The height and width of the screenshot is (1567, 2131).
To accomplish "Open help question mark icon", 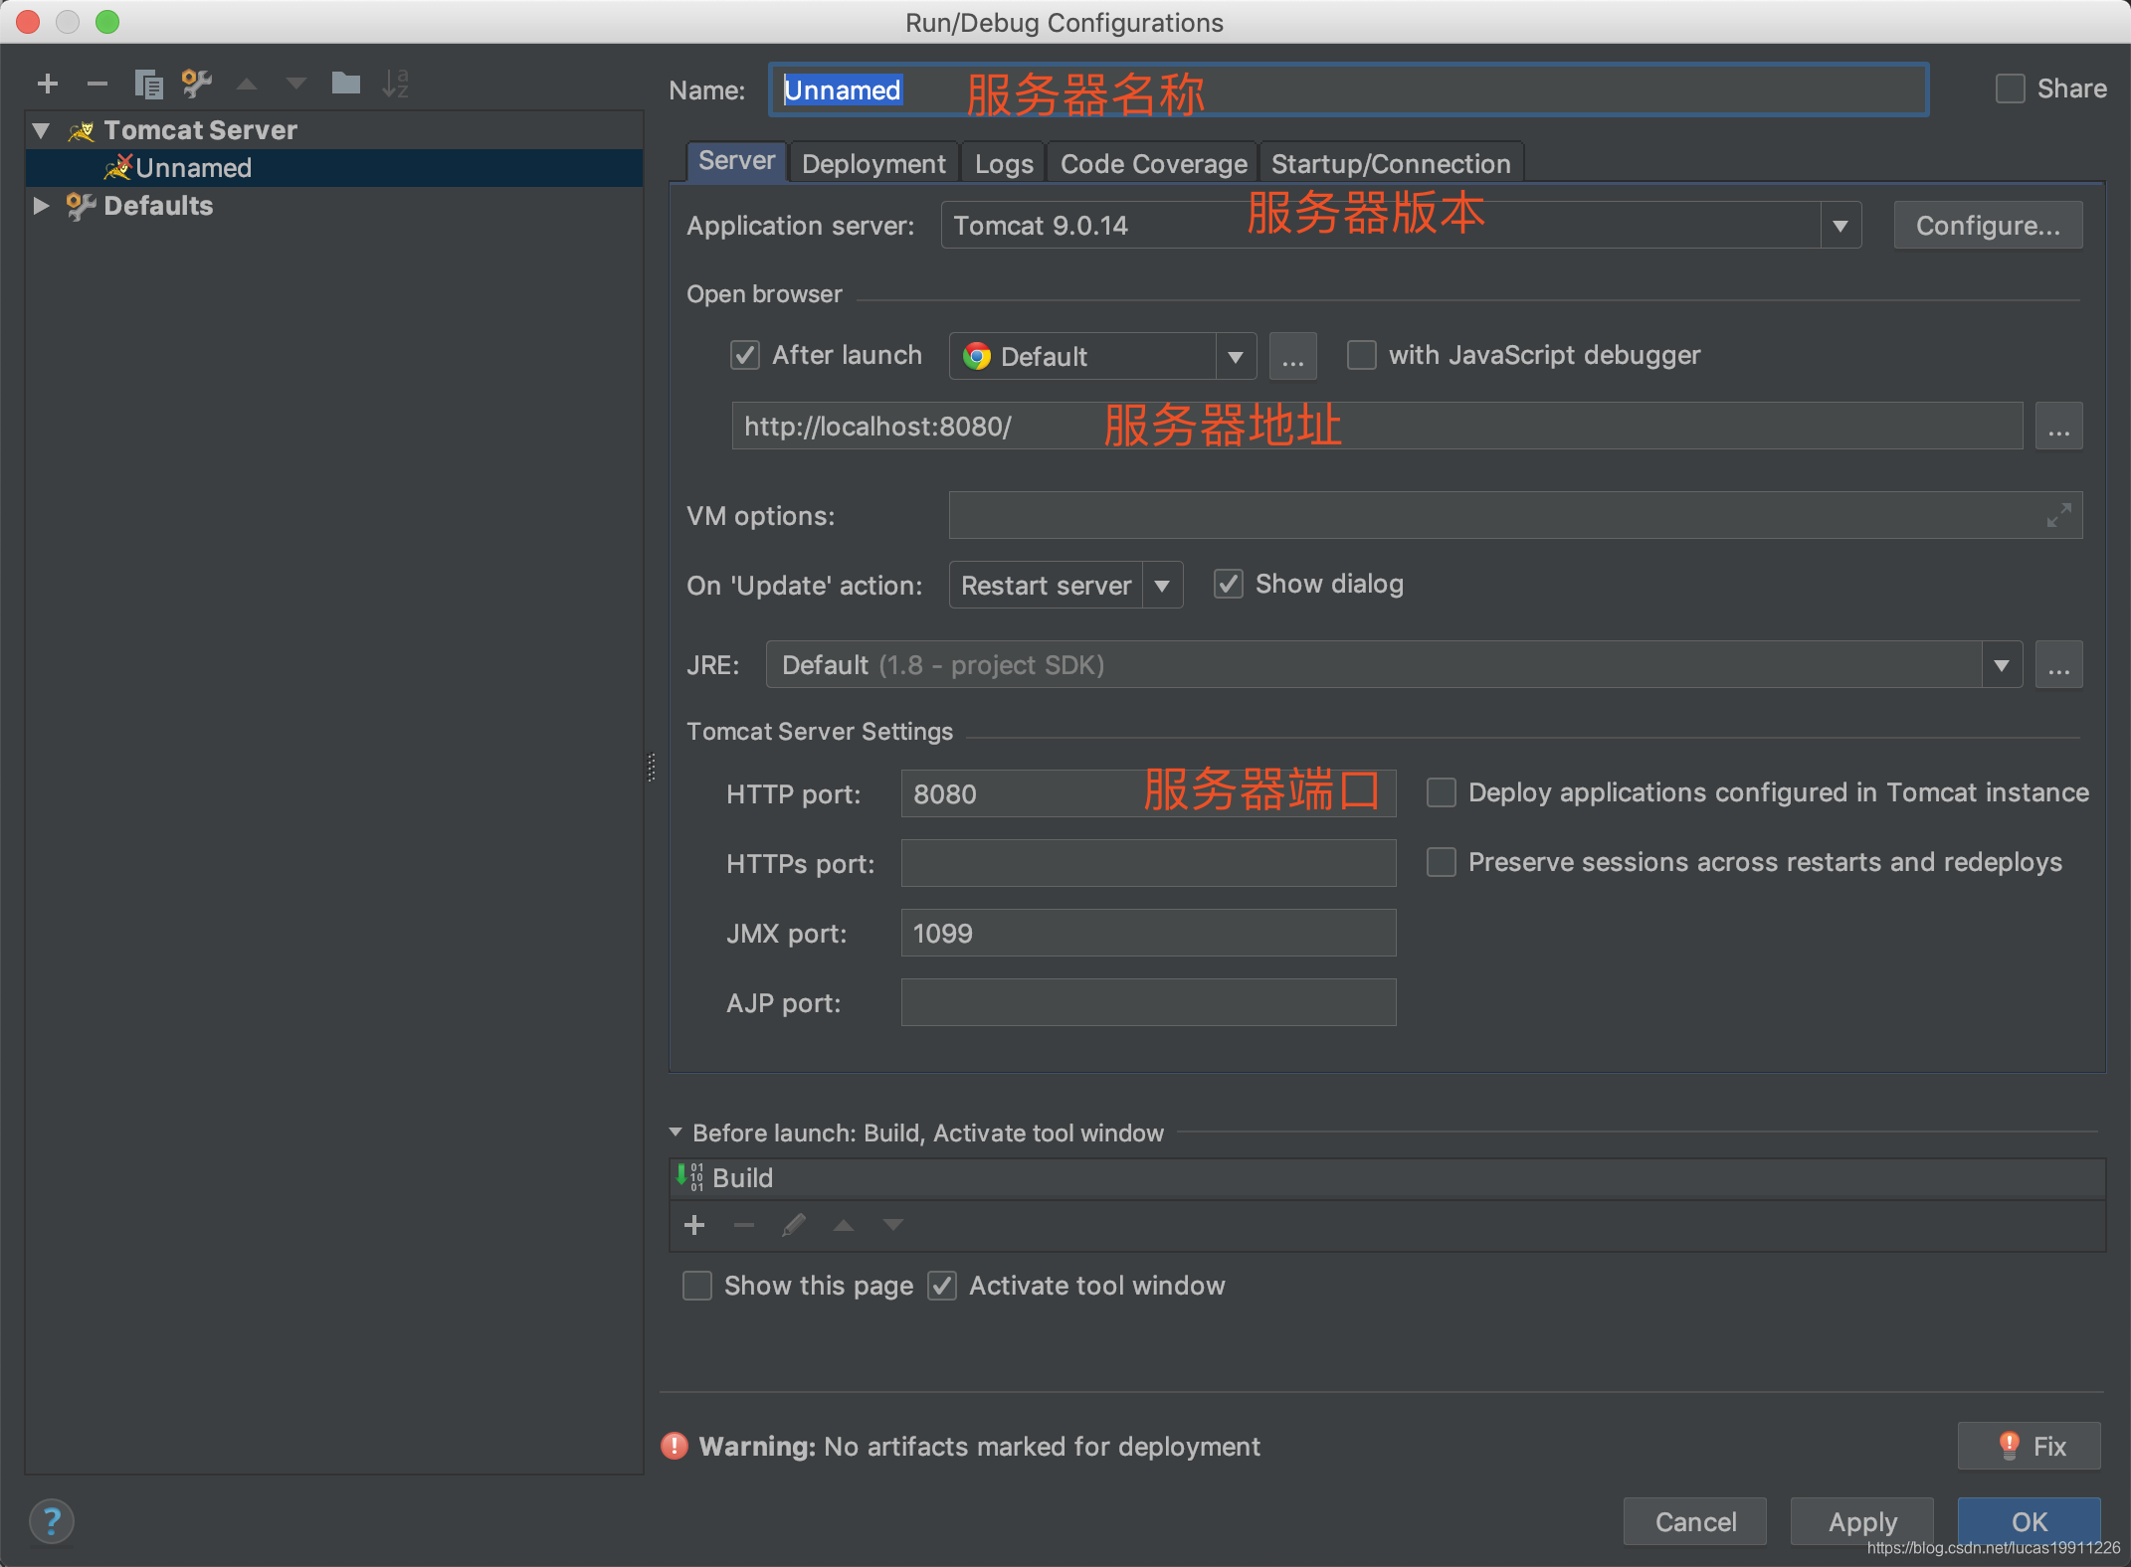I will point(52,1521).
